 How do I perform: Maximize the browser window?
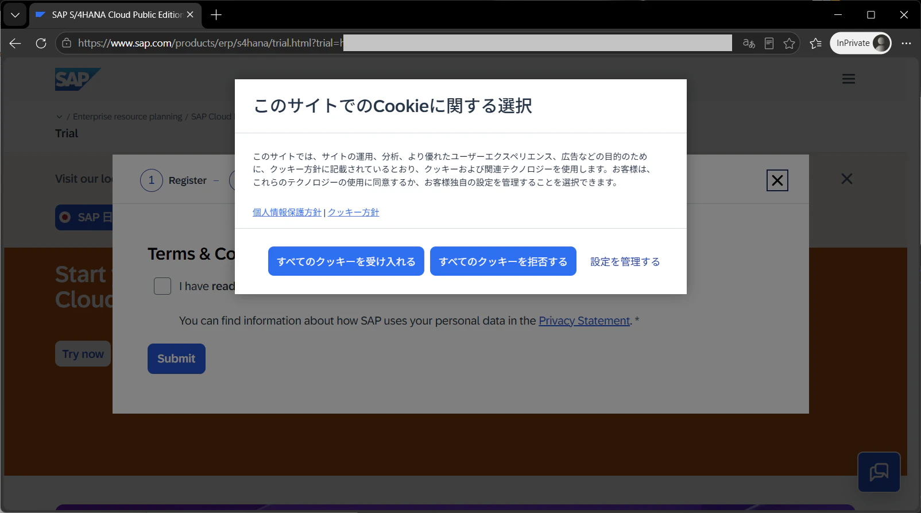click(x=871, y=15)
